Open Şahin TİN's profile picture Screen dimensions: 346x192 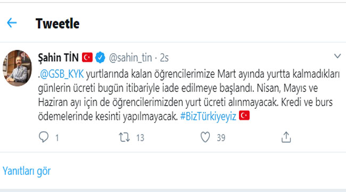tap(17, 68)
